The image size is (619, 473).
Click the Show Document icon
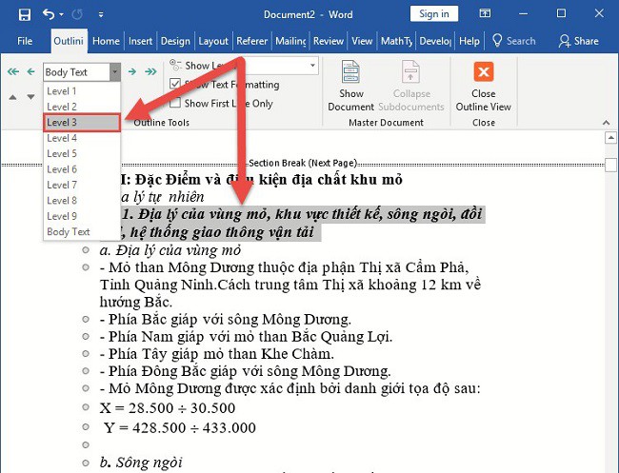tap(350, 71)
